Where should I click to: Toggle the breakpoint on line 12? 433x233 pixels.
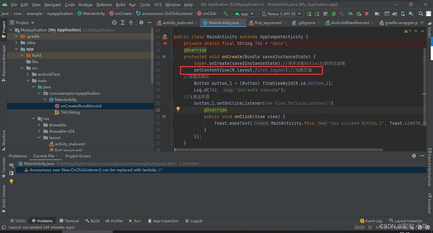tap(165, 43)
